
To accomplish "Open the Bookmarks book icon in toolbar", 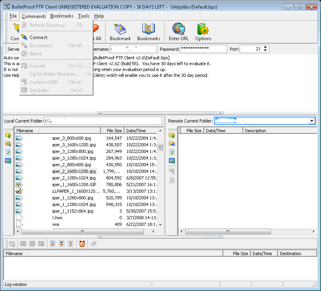I will [x=149, y=29].
